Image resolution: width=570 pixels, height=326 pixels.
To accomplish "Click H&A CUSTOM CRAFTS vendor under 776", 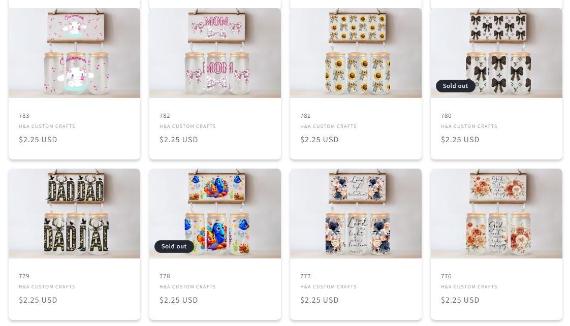I will click(469, 287).
